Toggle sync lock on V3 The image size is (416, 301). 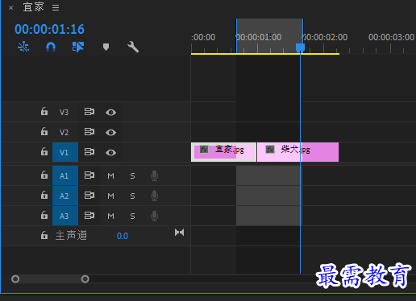89,112
